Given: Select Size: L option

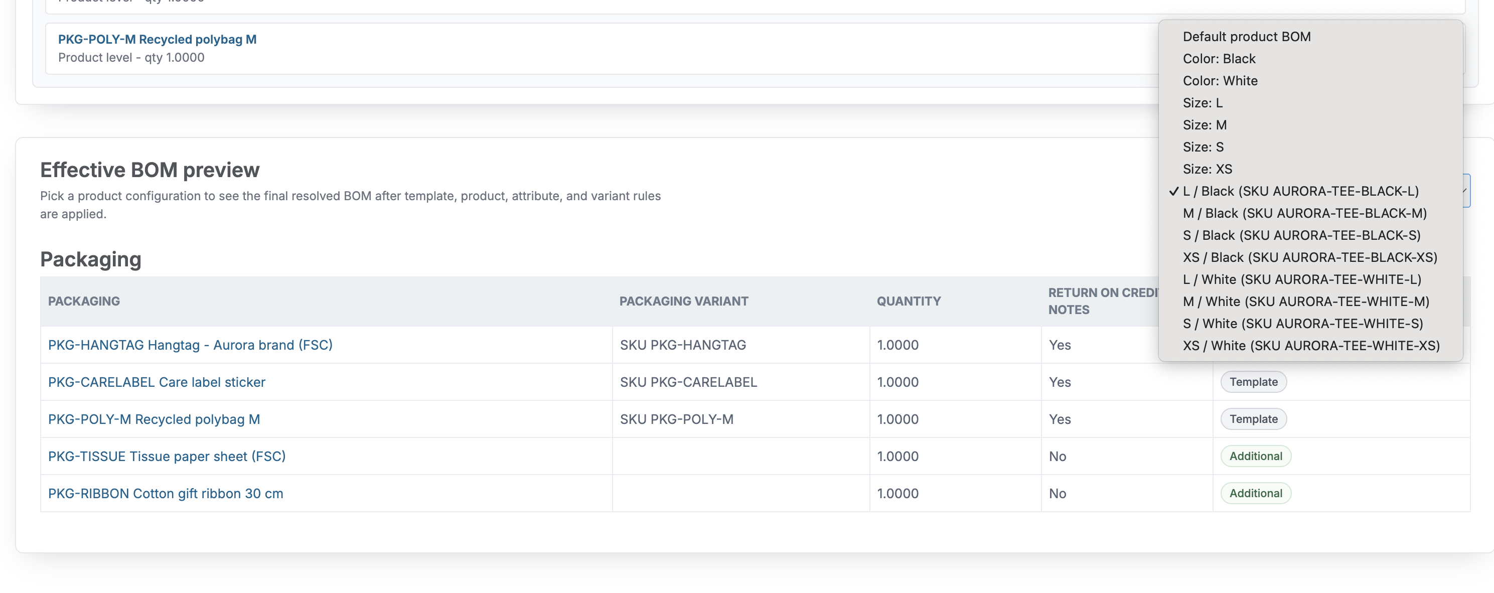Looking at the screenshot, I should [1310, 103].
